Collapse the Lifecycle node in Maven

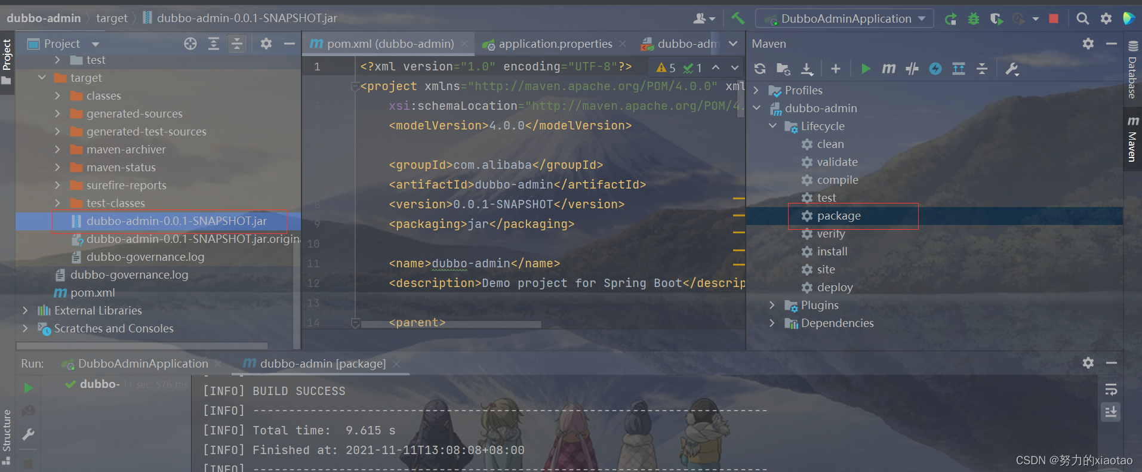click(772, 126)
